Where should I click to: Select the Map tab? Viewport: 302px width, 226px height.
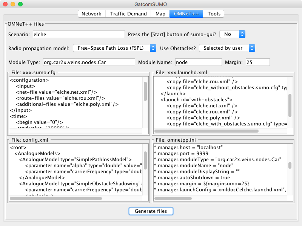coord(160,14)
